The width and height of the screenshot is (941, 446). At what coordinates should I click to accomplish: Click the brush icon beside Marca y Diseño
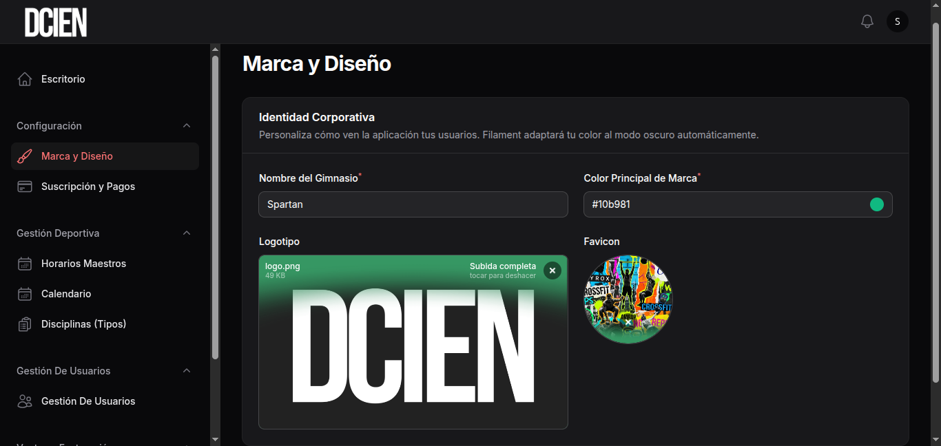tap(25, 156)
